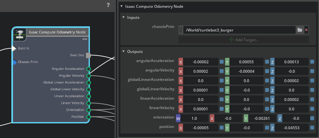
Task: Click the angularAcceleration property label
Action: pos(155,61)
